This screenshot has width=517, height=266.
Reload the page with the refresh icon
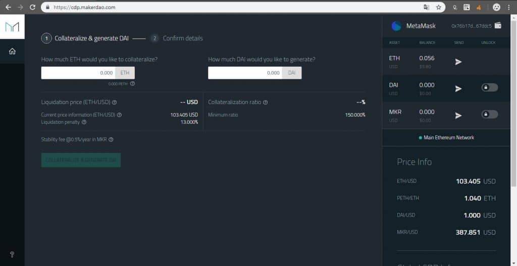pyautogui.click(x=32, y=7)
